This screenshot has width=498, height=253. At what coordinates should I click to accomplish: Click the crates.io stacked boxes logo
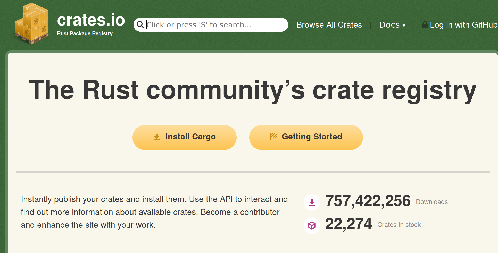(32, 23)
